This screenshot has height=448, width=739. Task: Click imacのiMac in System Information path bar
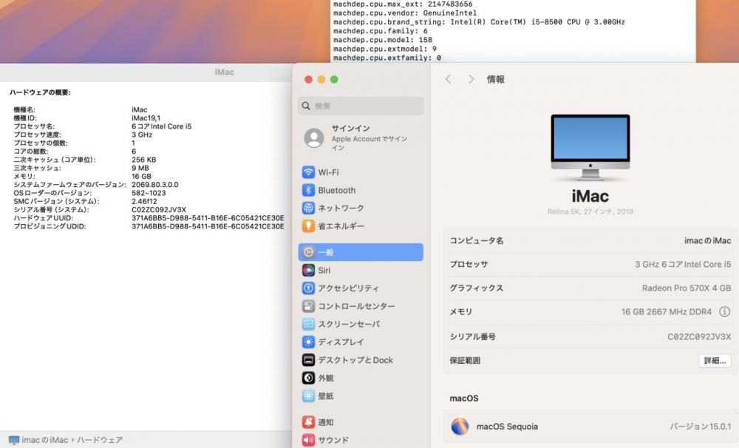(45, 440)
